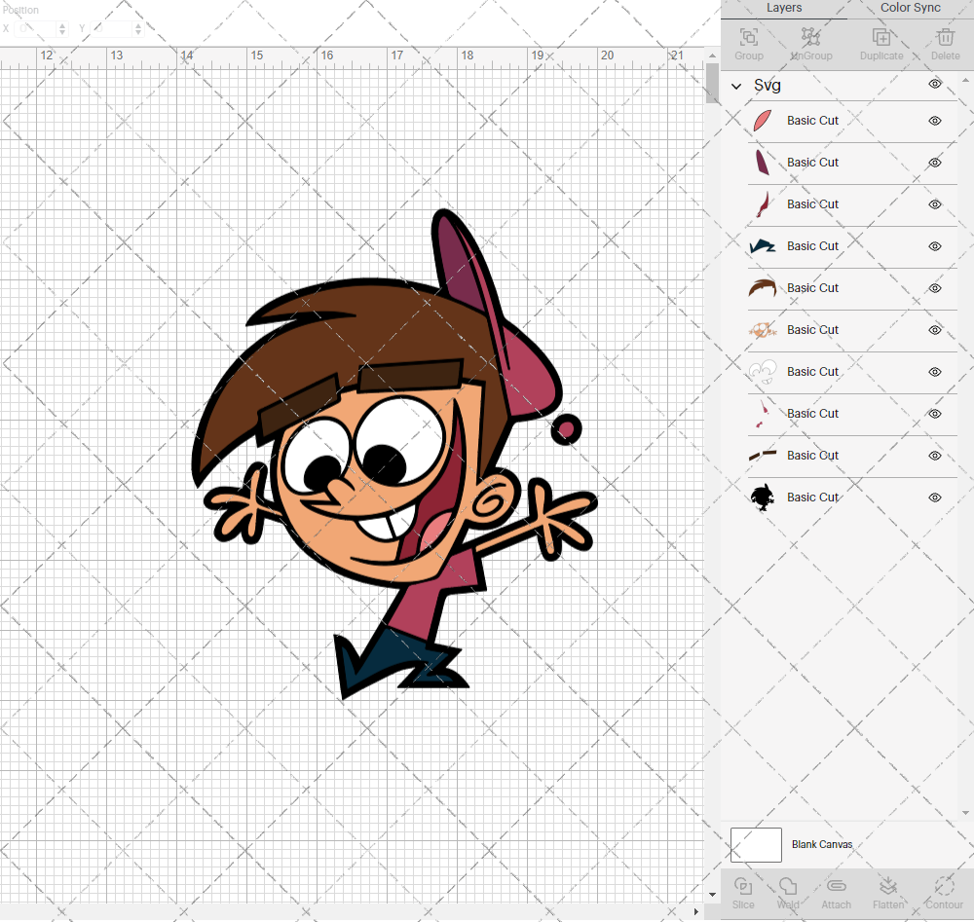
Task: Click the layers panel scroll down arrow
Action: pyautogui.click(x=965, y=812)
